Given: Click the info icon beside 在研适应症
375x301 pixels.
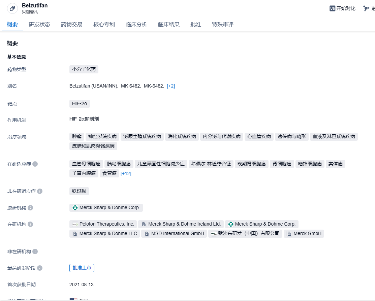Looking at the screenshot, I should coord(35,164).
